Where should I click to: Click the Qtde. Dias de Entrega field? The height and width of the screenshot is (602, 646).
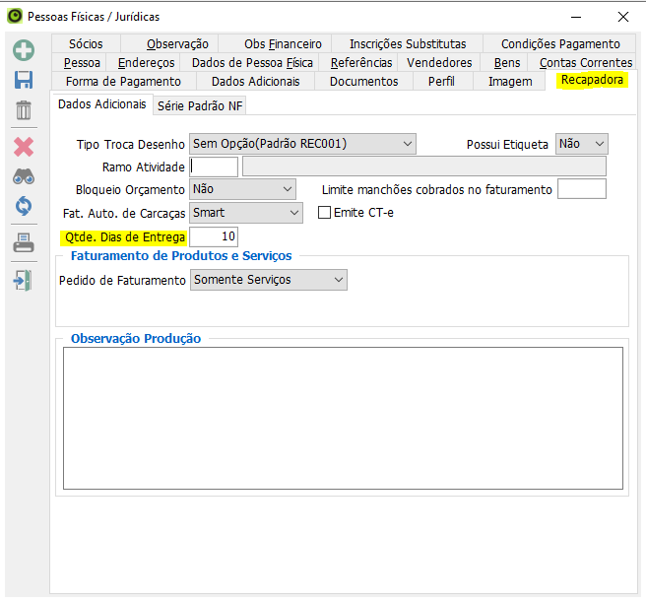click(213, 236)
